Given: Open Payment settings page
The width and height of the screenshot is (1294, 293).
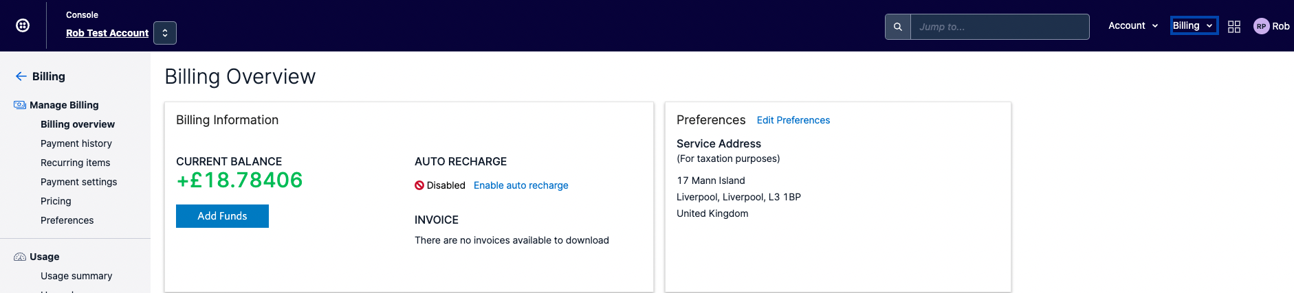Looking at the screenshot, I should (79, 182).
